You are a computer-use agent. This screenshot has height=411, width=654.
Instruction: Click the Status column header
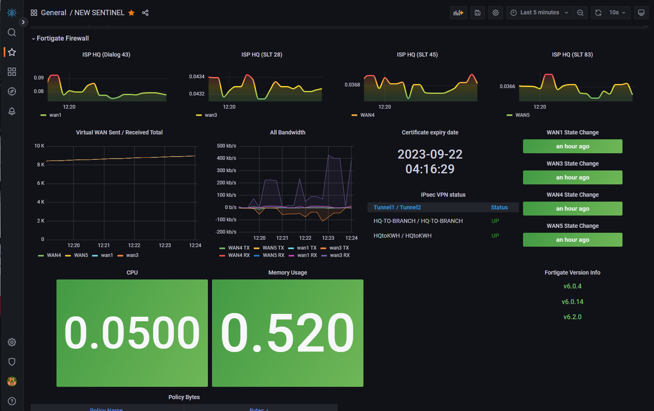click(x=499, y=207)
